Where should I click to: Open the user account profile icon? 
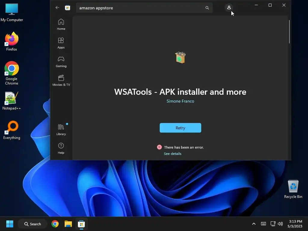229,8
